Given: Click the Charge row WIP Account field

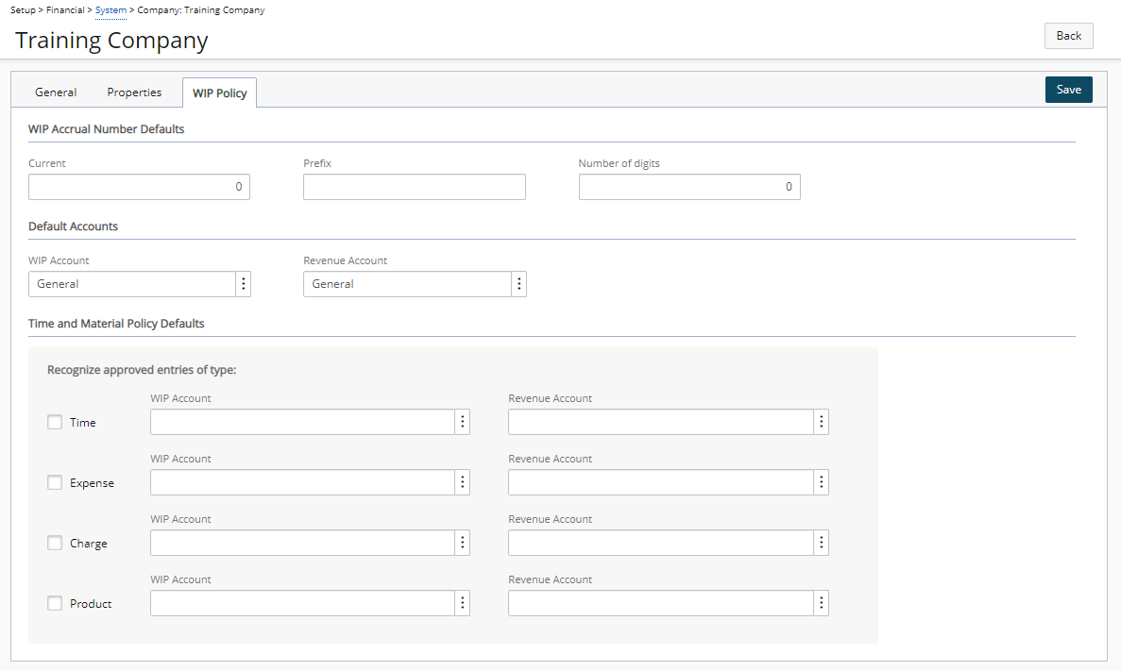Looking at the screenshot, I should point(302,543).
